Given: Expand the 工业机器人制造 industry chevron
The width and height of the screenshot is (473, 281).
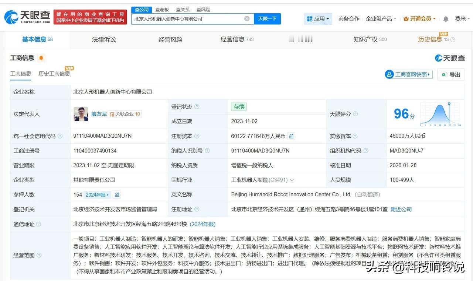Looking at the screenshot, I should point(292,180).
